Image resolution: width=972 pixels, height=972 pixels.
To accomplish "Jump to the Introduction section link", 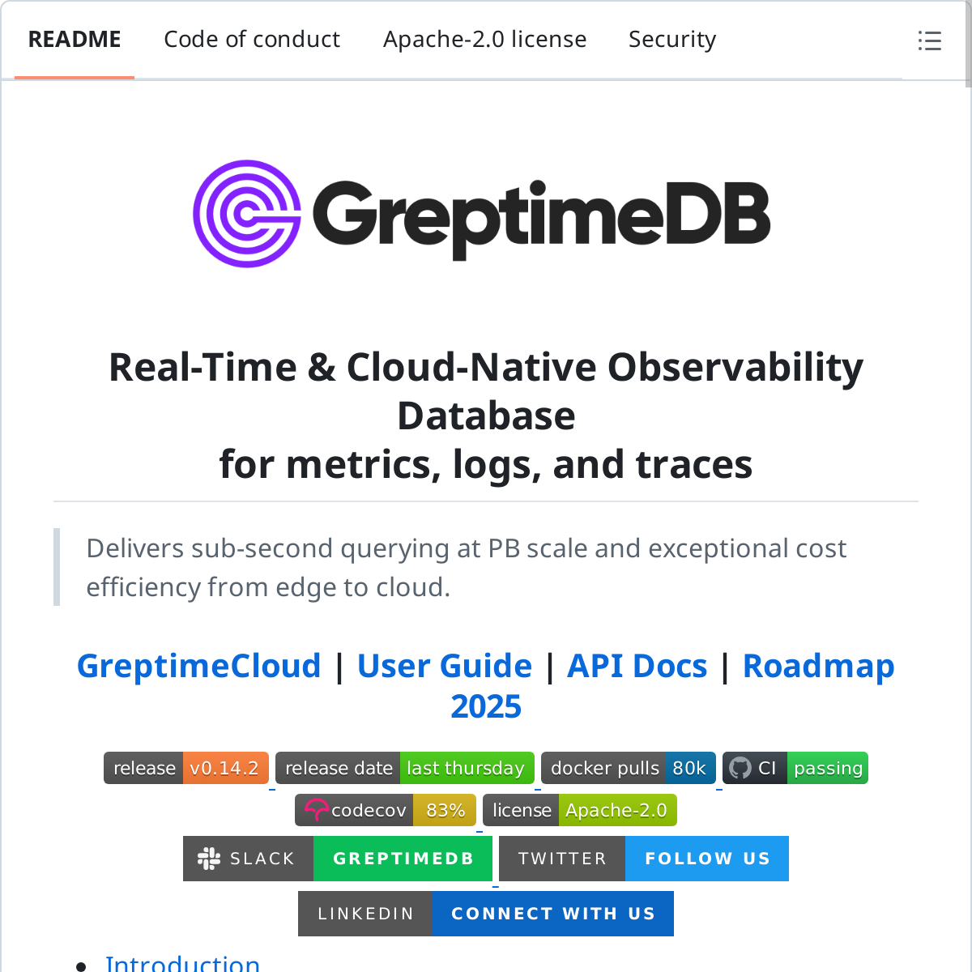I will (x=182, y=962).
